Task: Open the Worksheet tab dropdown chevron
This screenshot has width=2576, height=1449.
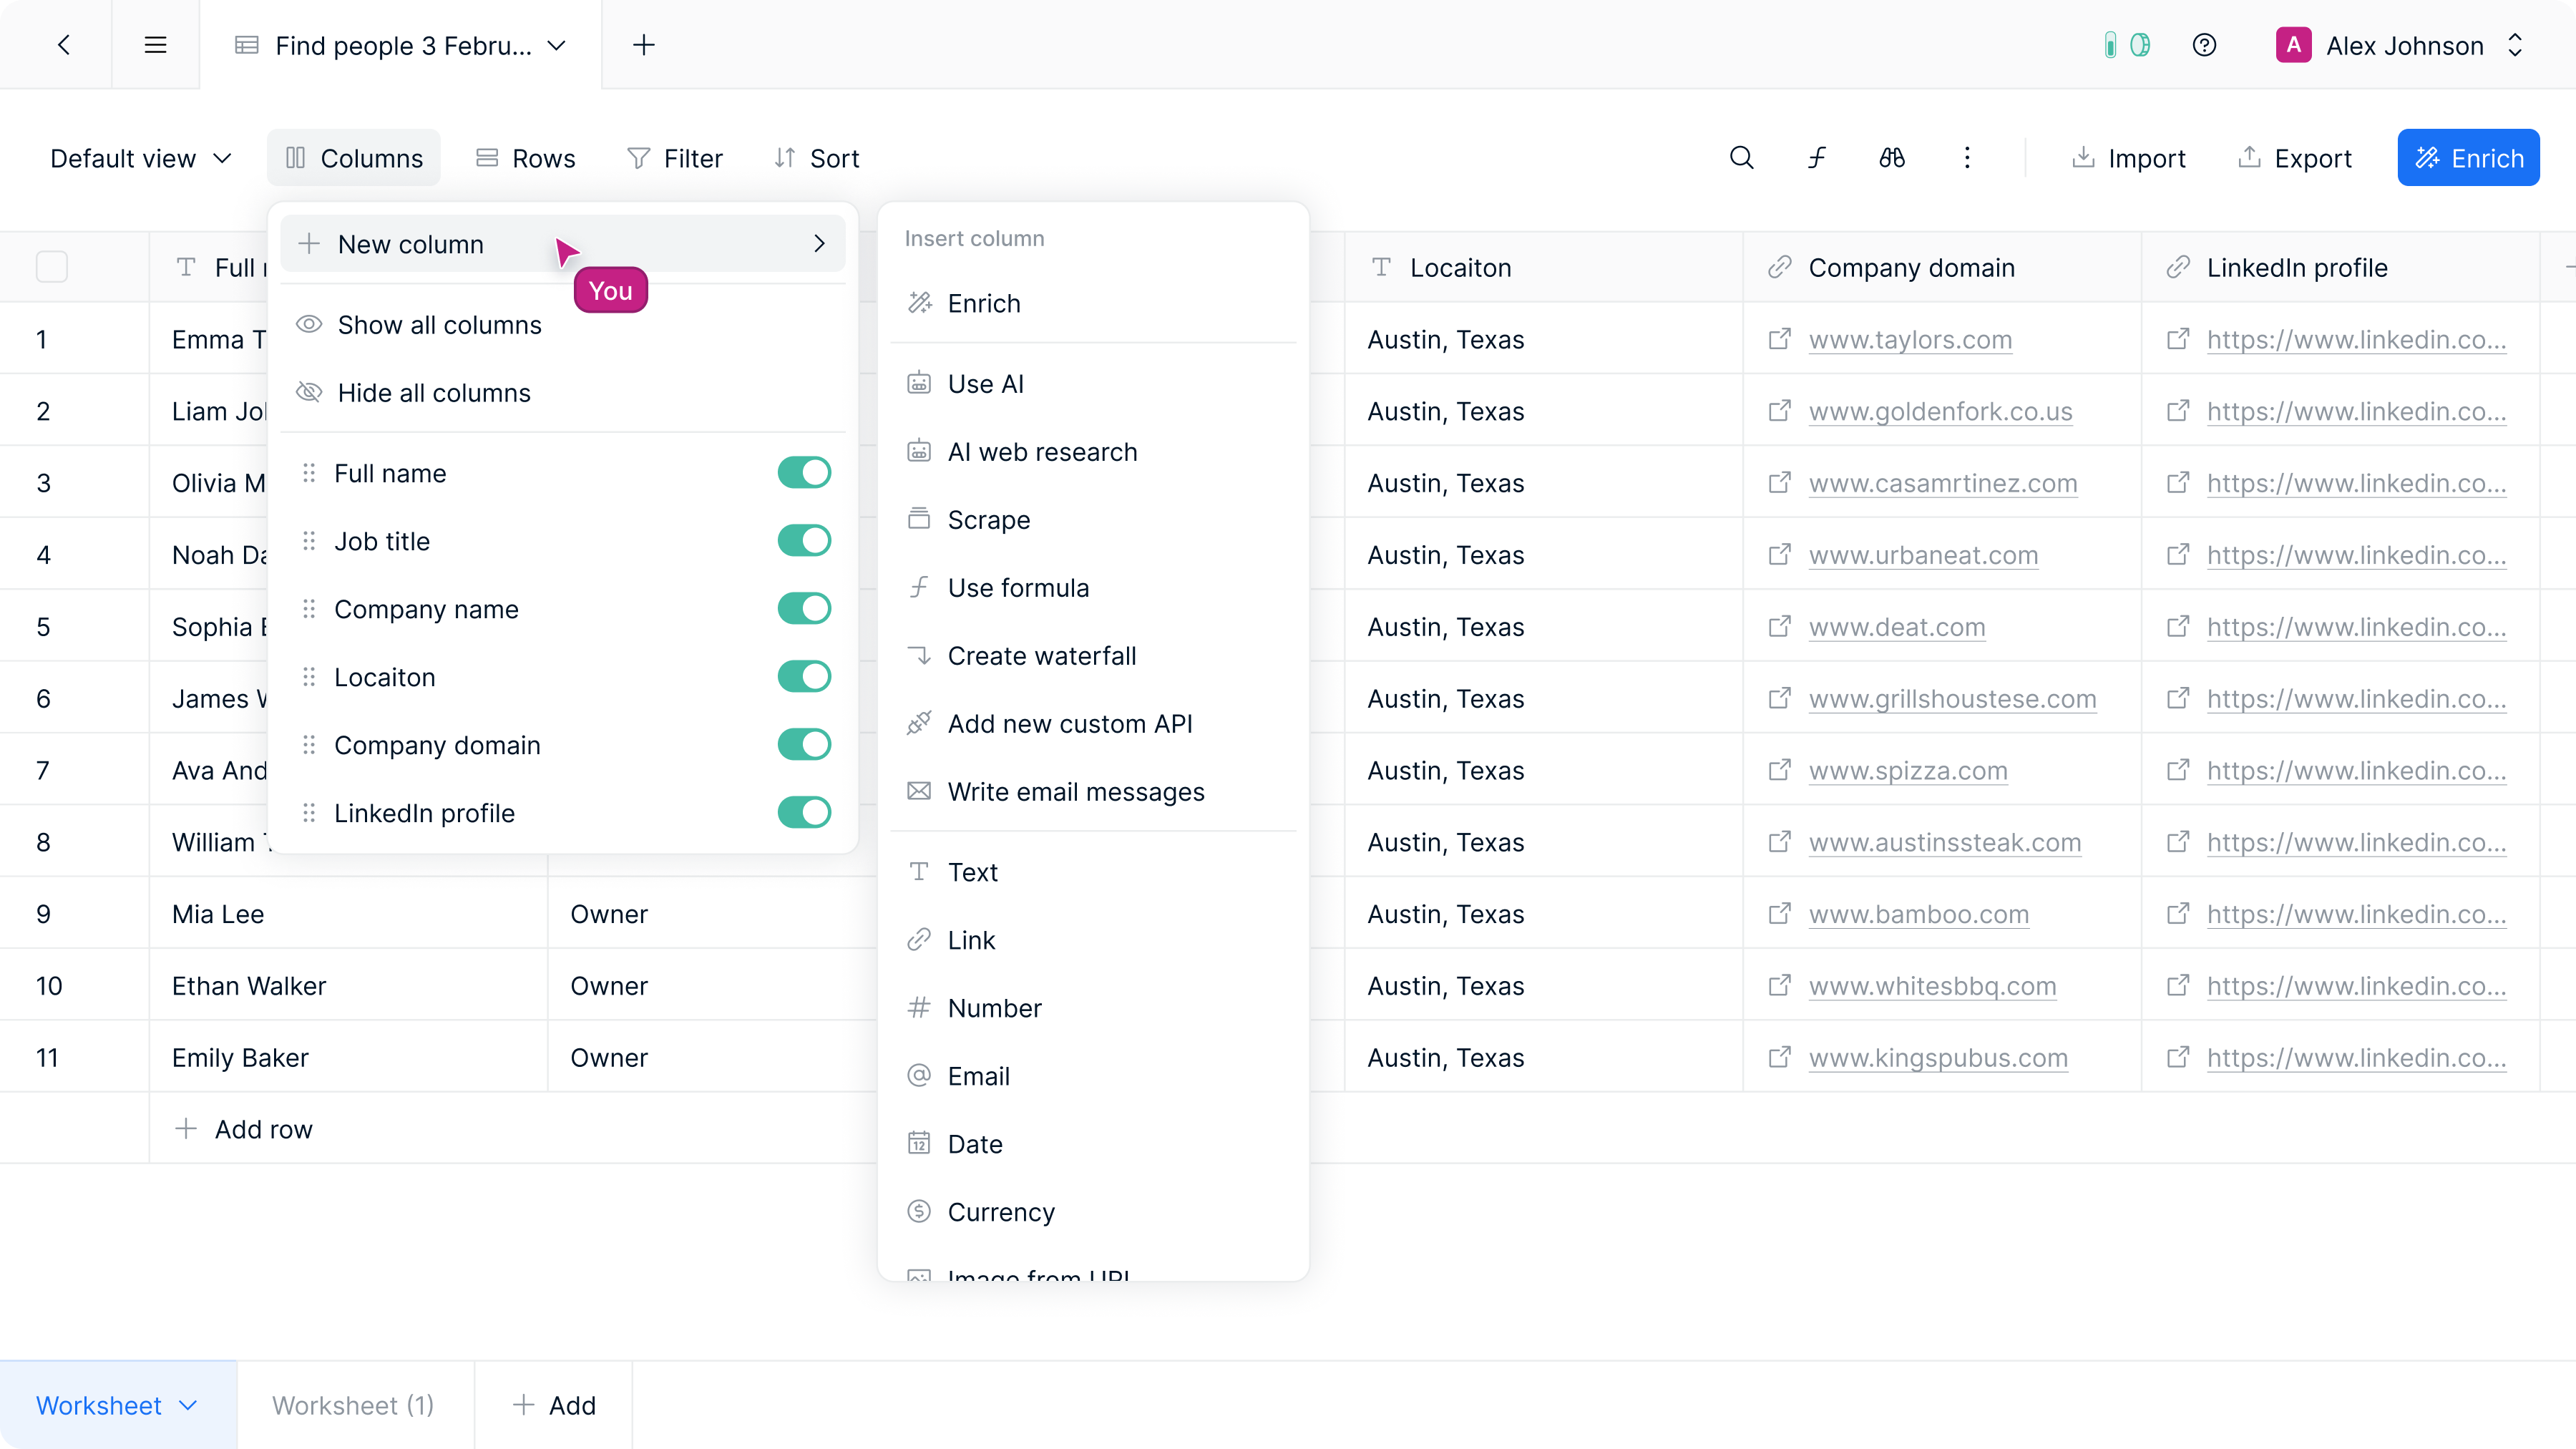Action: 188,1405
